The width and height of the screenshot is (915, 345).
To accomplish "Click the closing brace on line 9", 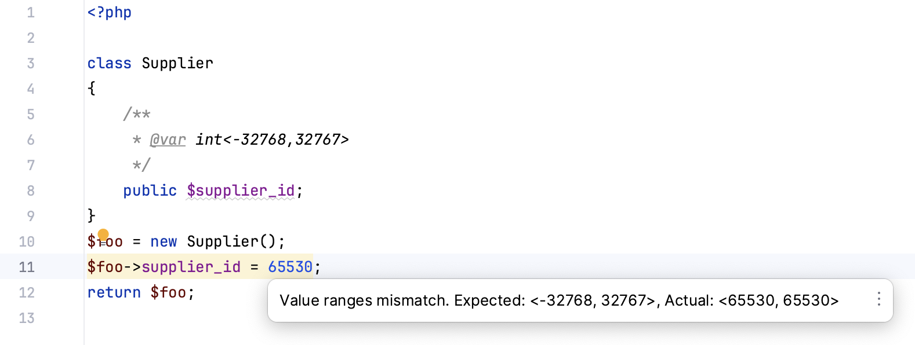I will click(90, 216).
